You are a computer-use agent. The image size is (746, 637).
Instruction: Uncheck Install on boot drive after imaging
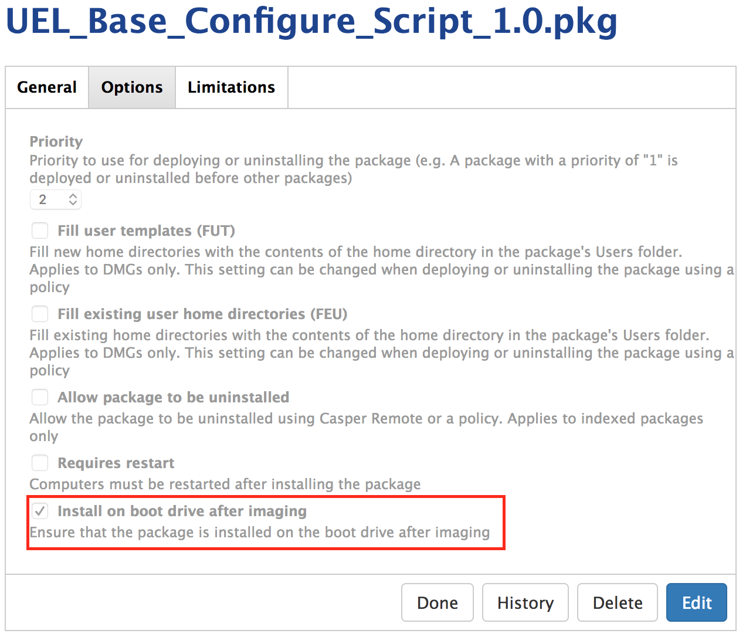point(40,511)
